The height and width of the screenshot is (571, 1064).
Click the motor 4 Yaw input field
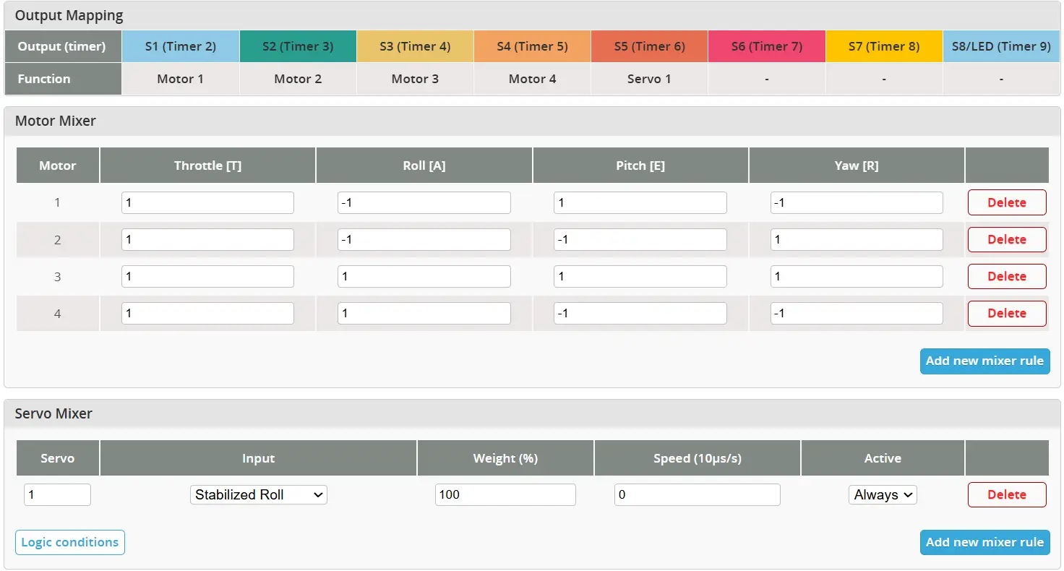click(857, 313)
